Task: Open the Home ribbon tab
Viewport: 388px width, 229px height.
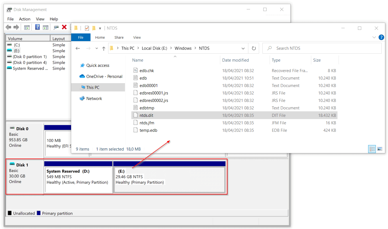Action: point(100,37)
